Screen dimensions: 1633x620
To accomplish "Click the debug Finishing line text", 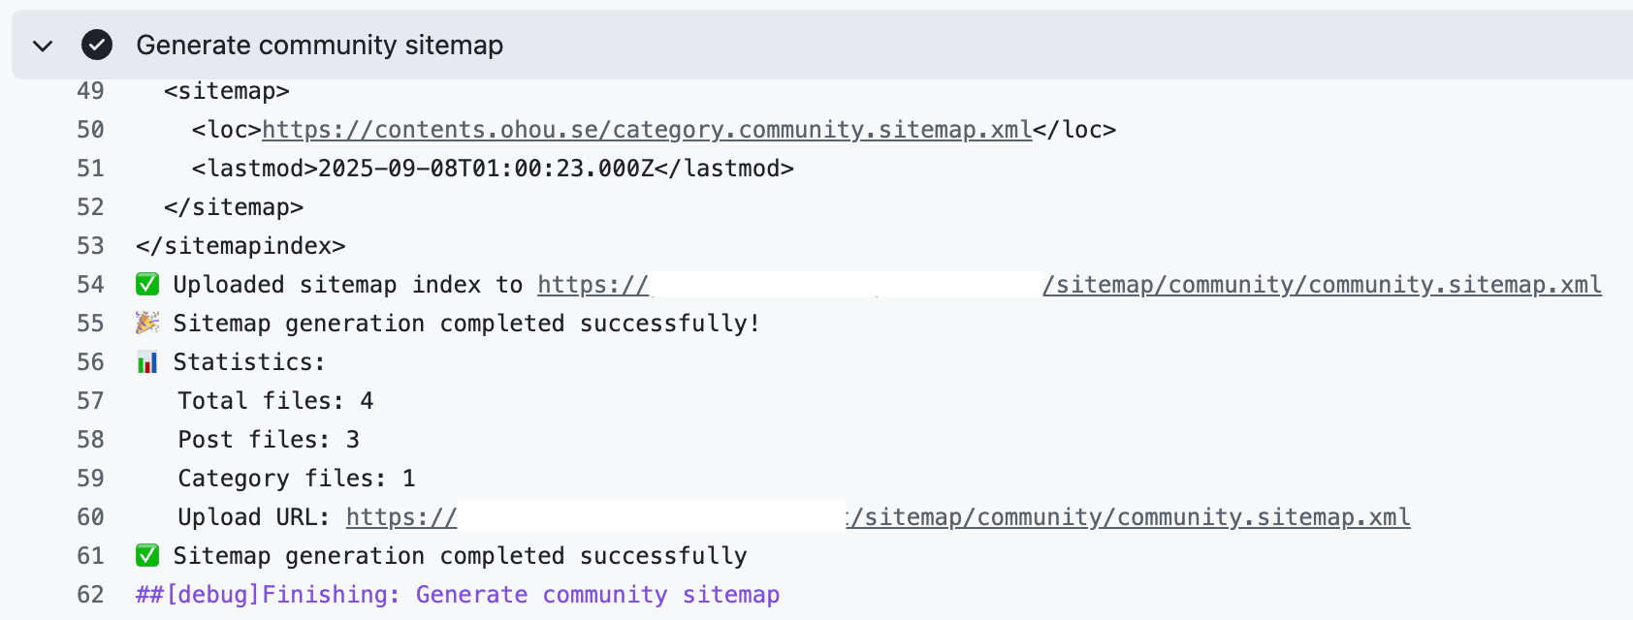I will [x=458, y=595].
